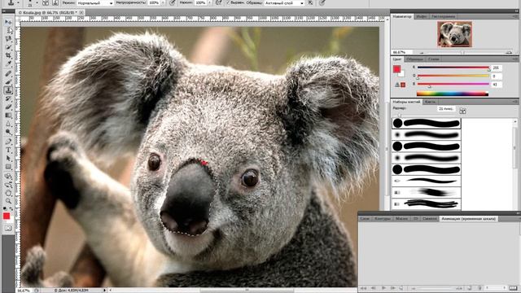Select the Zoom tool in toolbox
This screenshot has width=521, height=293.
pyautogui.click(x=8, y=201)
